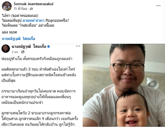The height and width of the screenshot is (127, 165).
Task: Click the 2 ชม. timestamp in the embedded post
Action: coord(15,52)
